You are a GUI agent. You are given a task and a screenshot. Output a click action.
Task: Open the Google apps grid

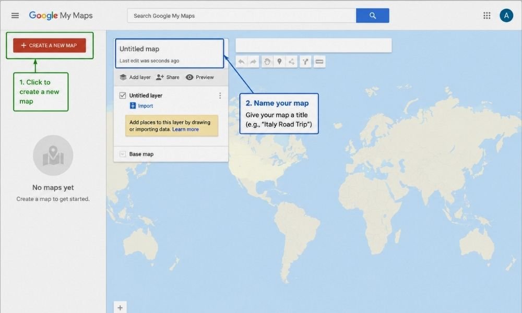pyautogui.click(x=487, y=16)
